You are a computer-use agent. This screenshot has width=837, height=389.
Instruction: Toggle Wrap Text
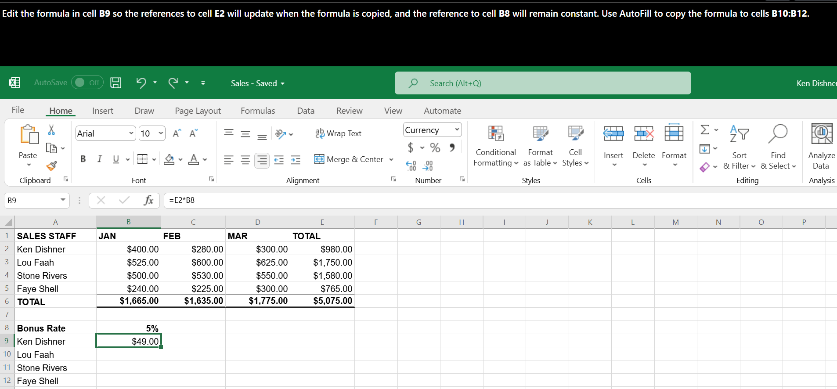pos(339,133)
